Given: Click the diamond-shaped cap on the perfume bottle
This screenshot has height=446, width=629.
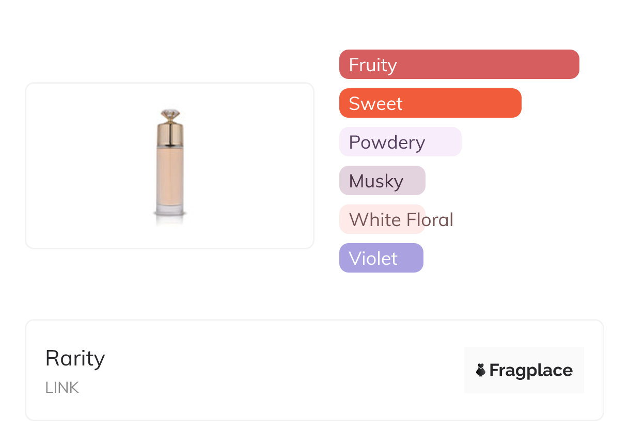Looking at the screenshot, I should point(170,115).
